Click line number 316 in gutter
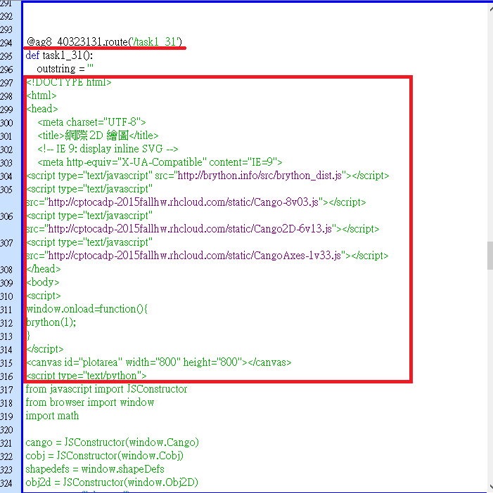 click(x=6, y=376)
